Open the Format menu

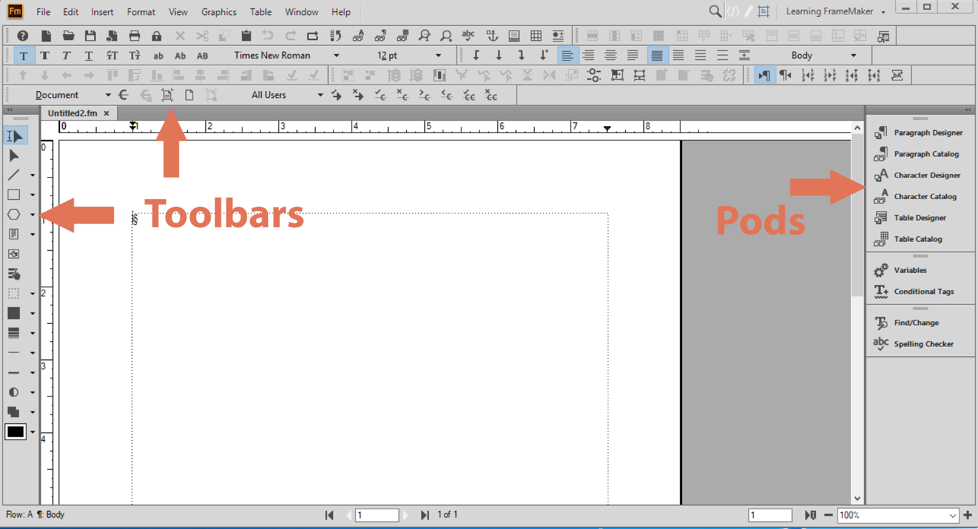click(141, 12)
